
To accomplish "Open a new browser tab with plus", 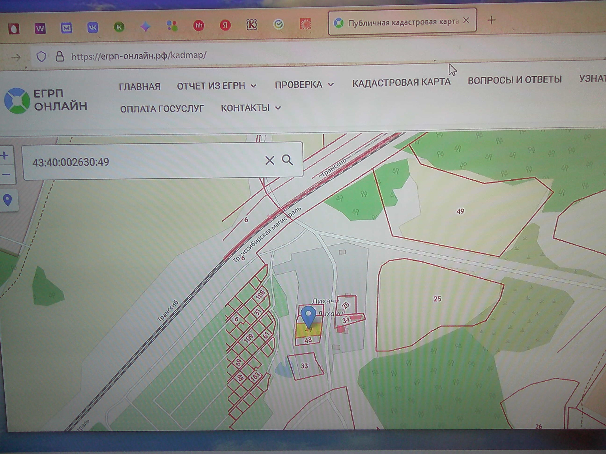I will (491, 20).
